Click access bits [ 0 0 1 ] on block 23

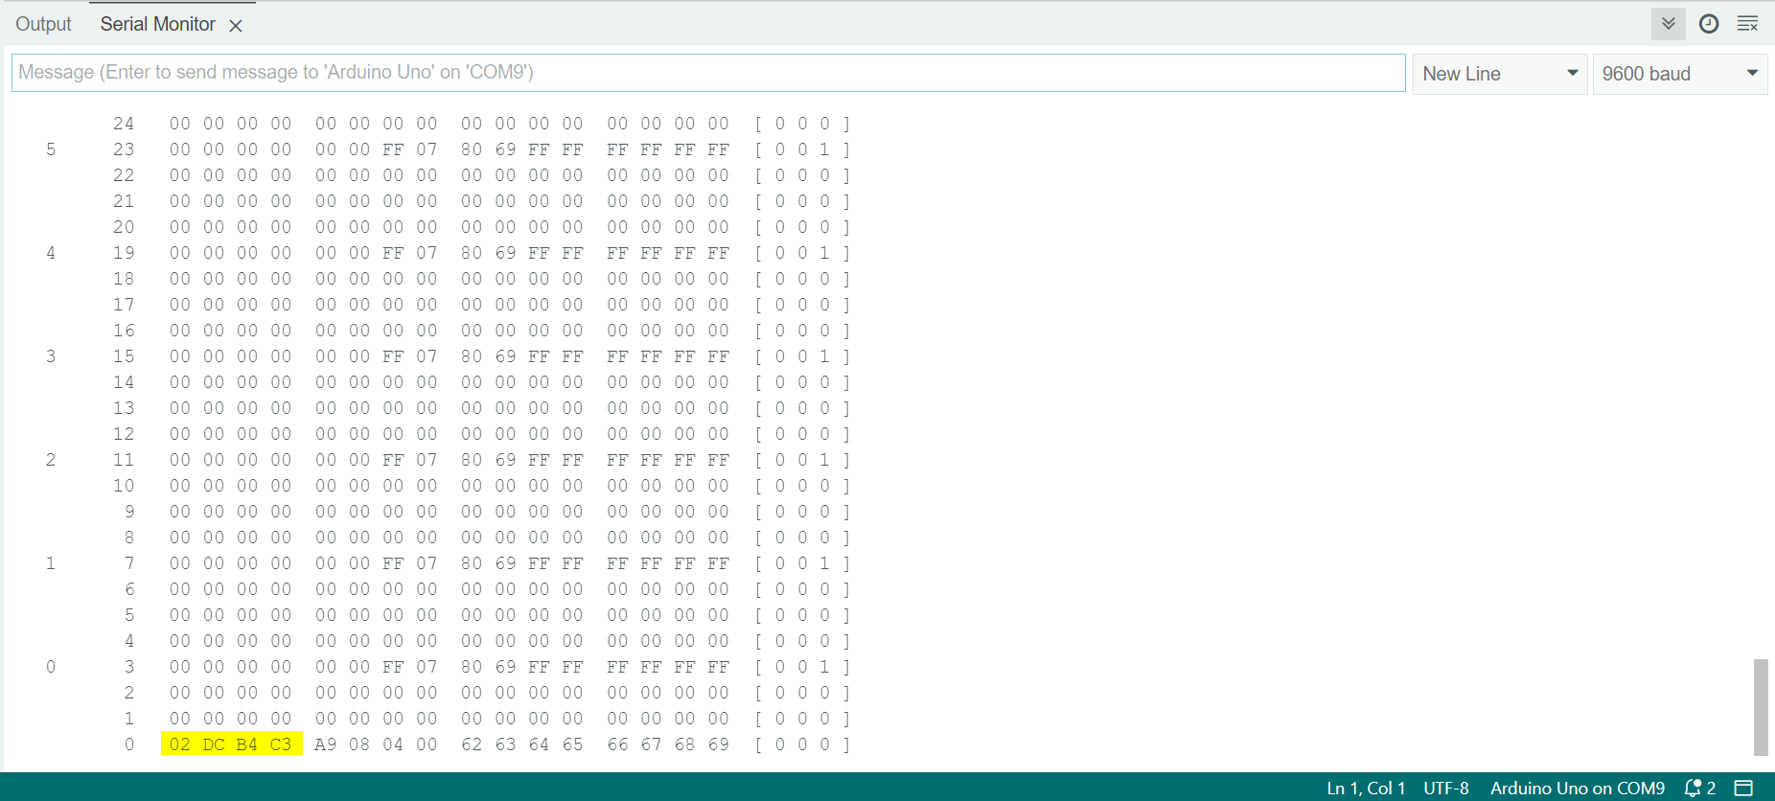(x=802, y=149)
